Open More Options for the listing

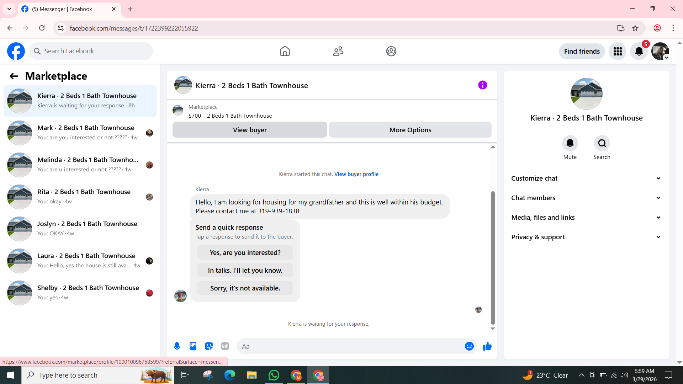pyautogui.click(x=410, y=130)
